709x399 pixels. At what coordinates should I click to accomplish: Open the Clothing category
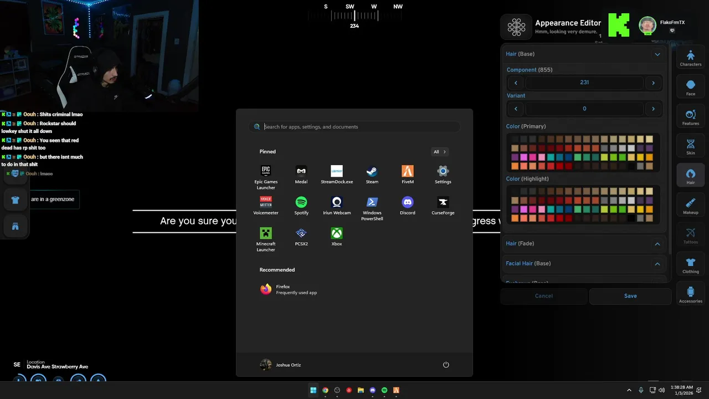(x=691, y=264)
